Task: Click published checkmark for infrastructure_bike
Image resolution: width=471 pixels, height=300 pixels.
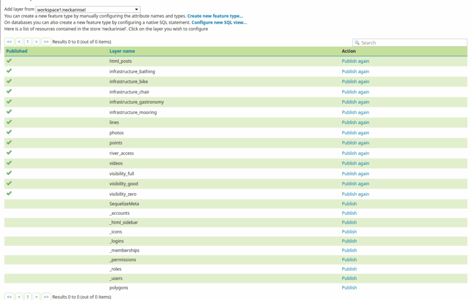Action: [x=9, y=81]
